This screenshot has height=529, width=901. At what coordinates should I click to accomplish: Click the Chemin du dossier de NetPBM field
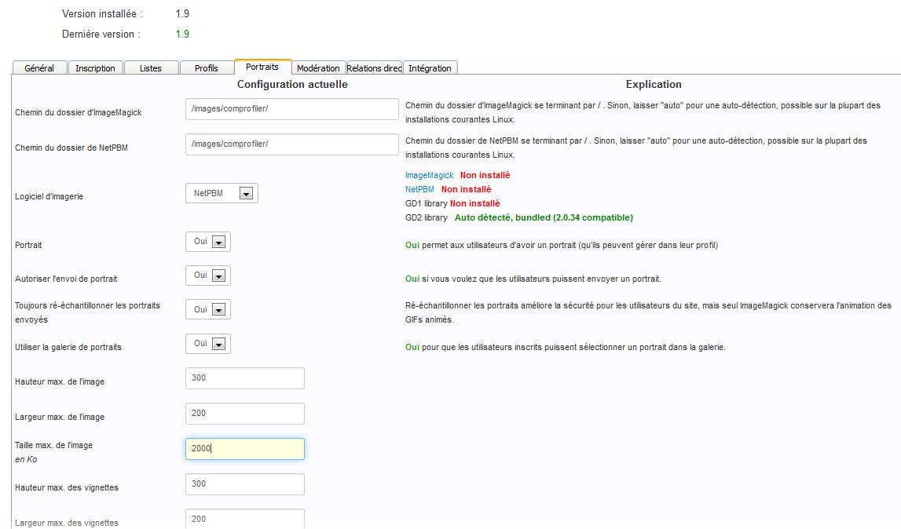tap(292, 144)
